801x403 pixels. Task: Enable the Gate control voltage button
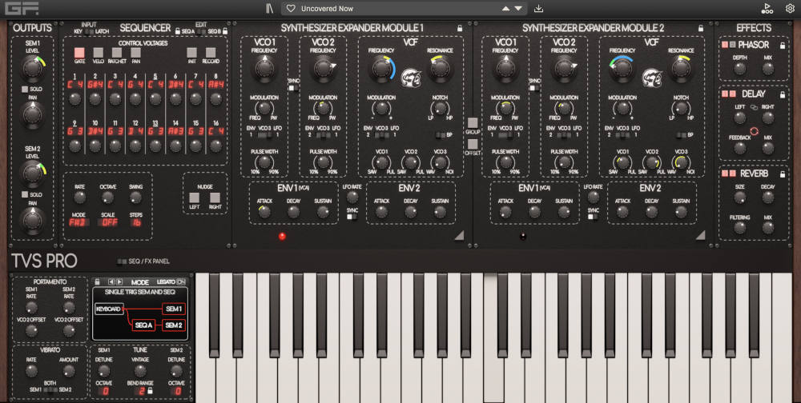tap(79, 52)
